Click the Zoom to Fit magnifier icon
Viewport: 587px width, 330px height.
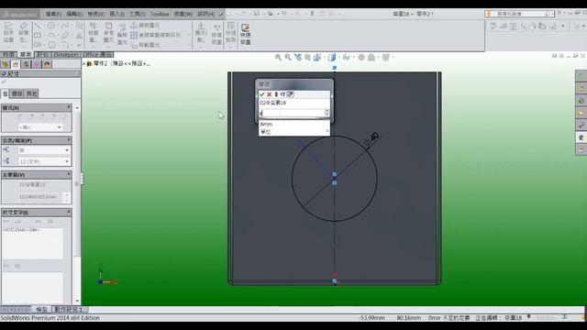[x=278, y=57]
